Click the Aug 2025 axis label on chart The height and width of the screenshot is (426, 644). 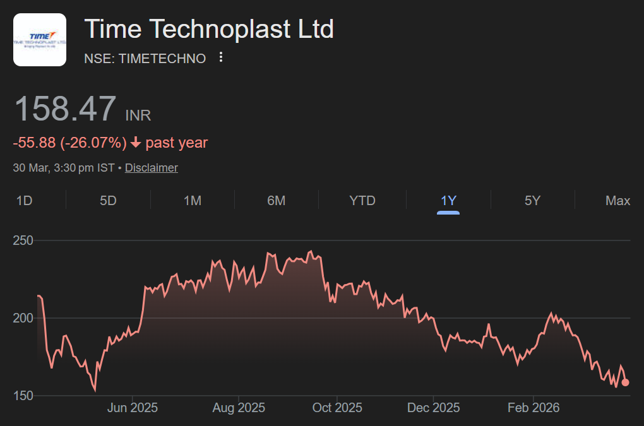239,408
